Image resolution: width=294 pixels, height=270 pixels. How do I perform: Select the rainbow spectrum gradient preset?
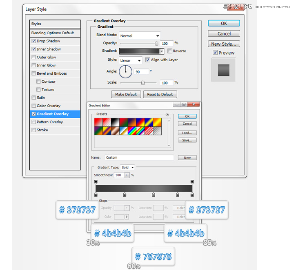point(132,131)
